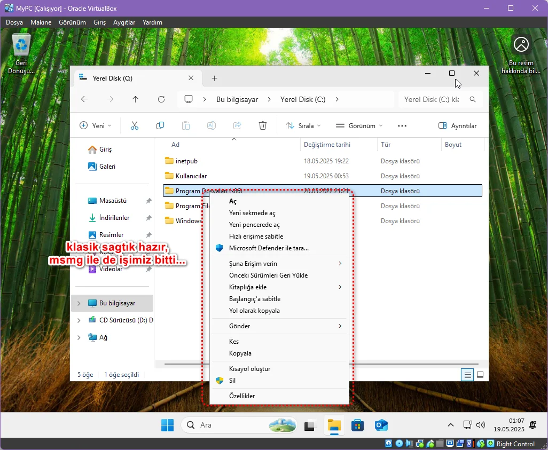Refresh the folder view
The image size is (548, 450).
(161, 99)
